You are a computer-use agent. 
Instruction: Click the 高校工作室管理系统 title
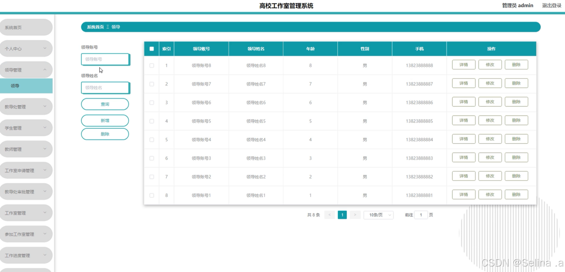tap(286, 6)
